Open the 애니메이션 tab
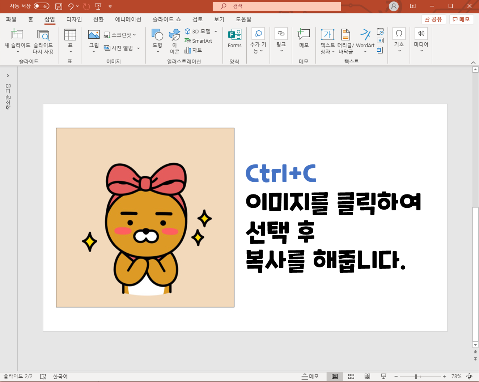Screen dimensions: 479x382 pyautogui.click(x=128, y=20)
